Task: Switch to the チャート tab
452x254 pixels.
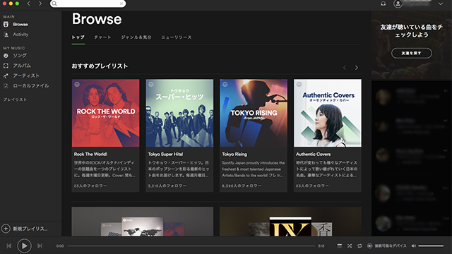Action: 102,37
